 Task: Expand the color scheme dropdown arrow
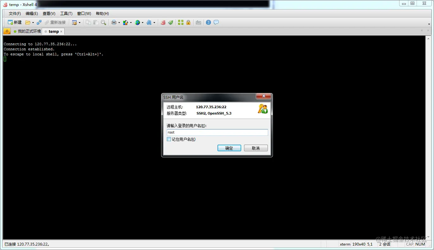(130, 22)
